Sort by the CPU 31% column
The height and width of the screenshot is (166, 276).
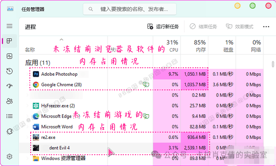click(x=167, y=46)
